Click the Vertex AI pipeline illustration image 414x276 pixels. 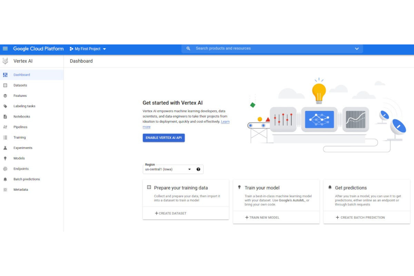click(327, 115)
